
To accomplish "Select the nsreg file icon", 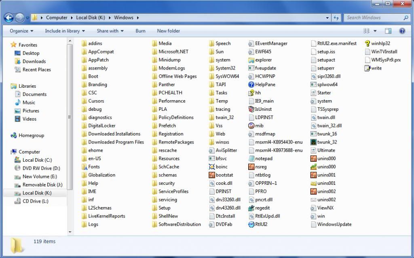I will click(x=251, y=167).
